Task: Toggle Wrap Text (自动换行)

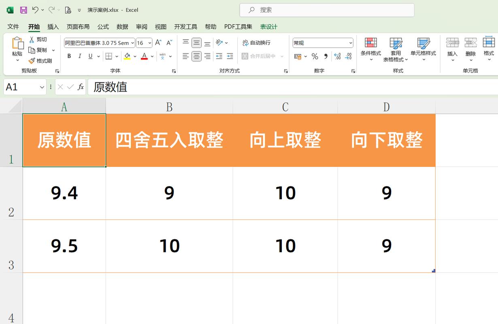Action: tap(257, 43)
